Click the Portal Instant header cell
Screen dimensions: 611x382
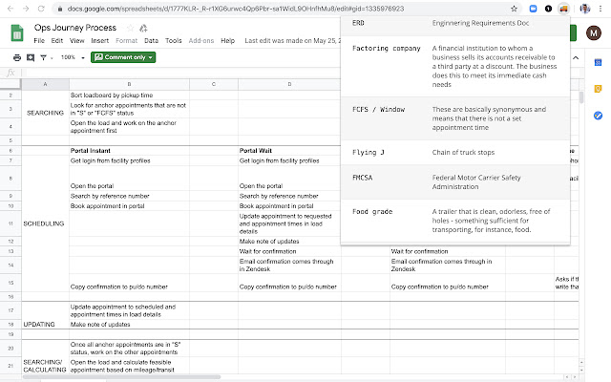130,151
